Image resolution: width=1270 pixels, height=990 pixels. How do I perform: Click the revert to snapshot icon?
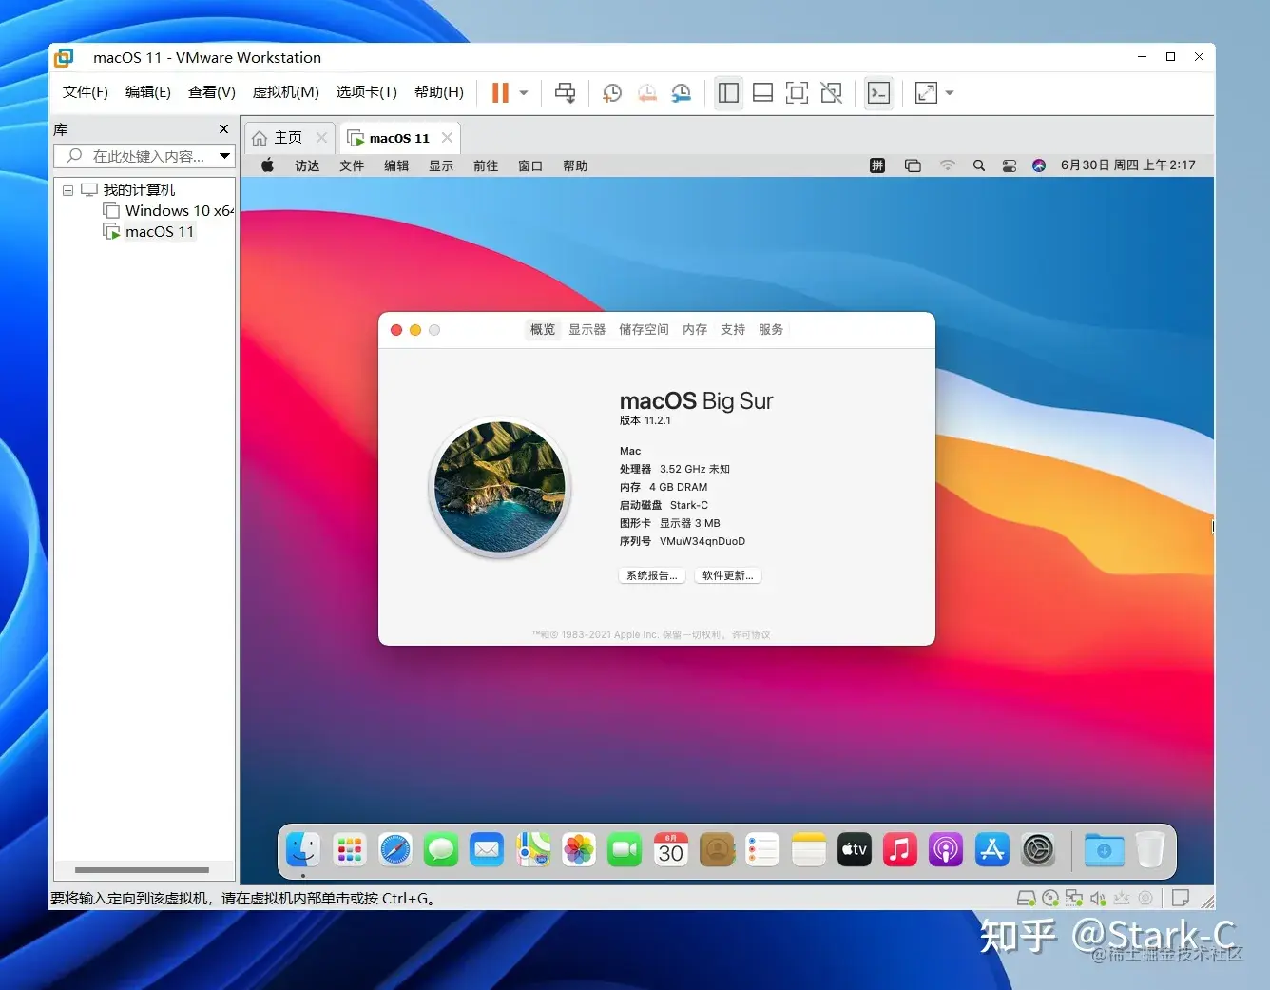(x=646, y=92)
